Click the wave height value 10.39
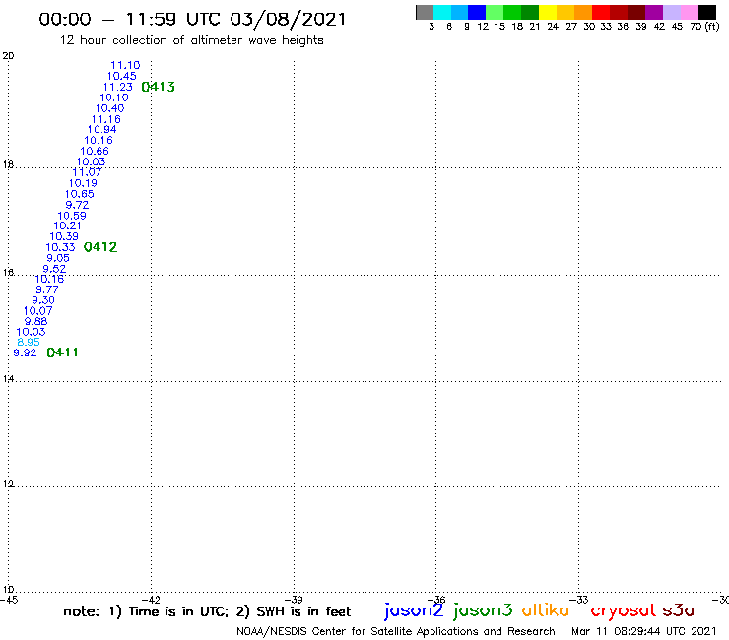Screen dimensions: 729x640 point(64,236)
